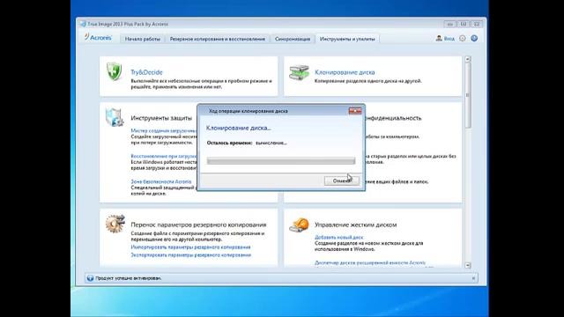Open the Клонирование диска link
Screen dimensions: 564x317
(x=345, y=72)
